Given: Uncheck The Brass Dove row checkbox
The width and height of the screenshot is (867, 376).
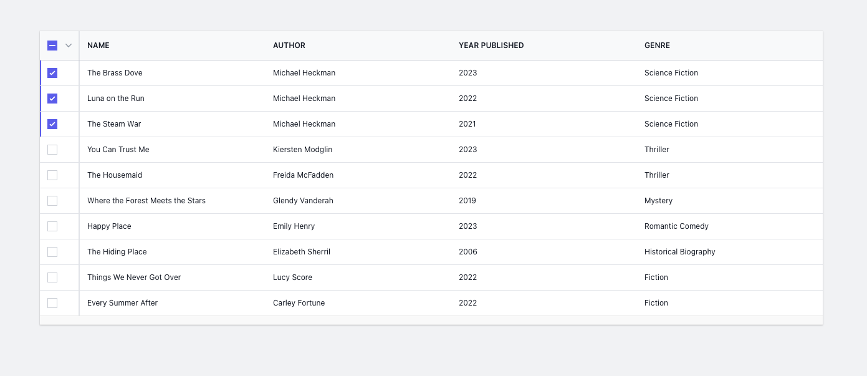Looking at the screenshot, I should [52, 73].
